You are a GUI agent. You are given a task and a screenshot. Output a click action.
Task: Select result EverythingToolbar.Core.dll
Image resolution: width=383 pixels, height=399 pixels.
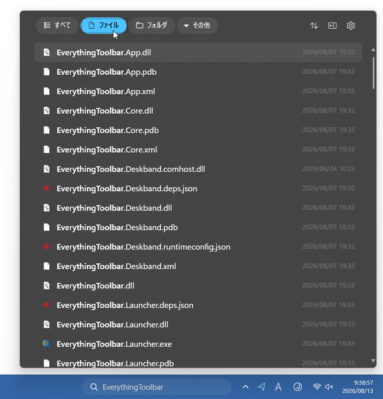pyautogui.click(x=198, y=111)
